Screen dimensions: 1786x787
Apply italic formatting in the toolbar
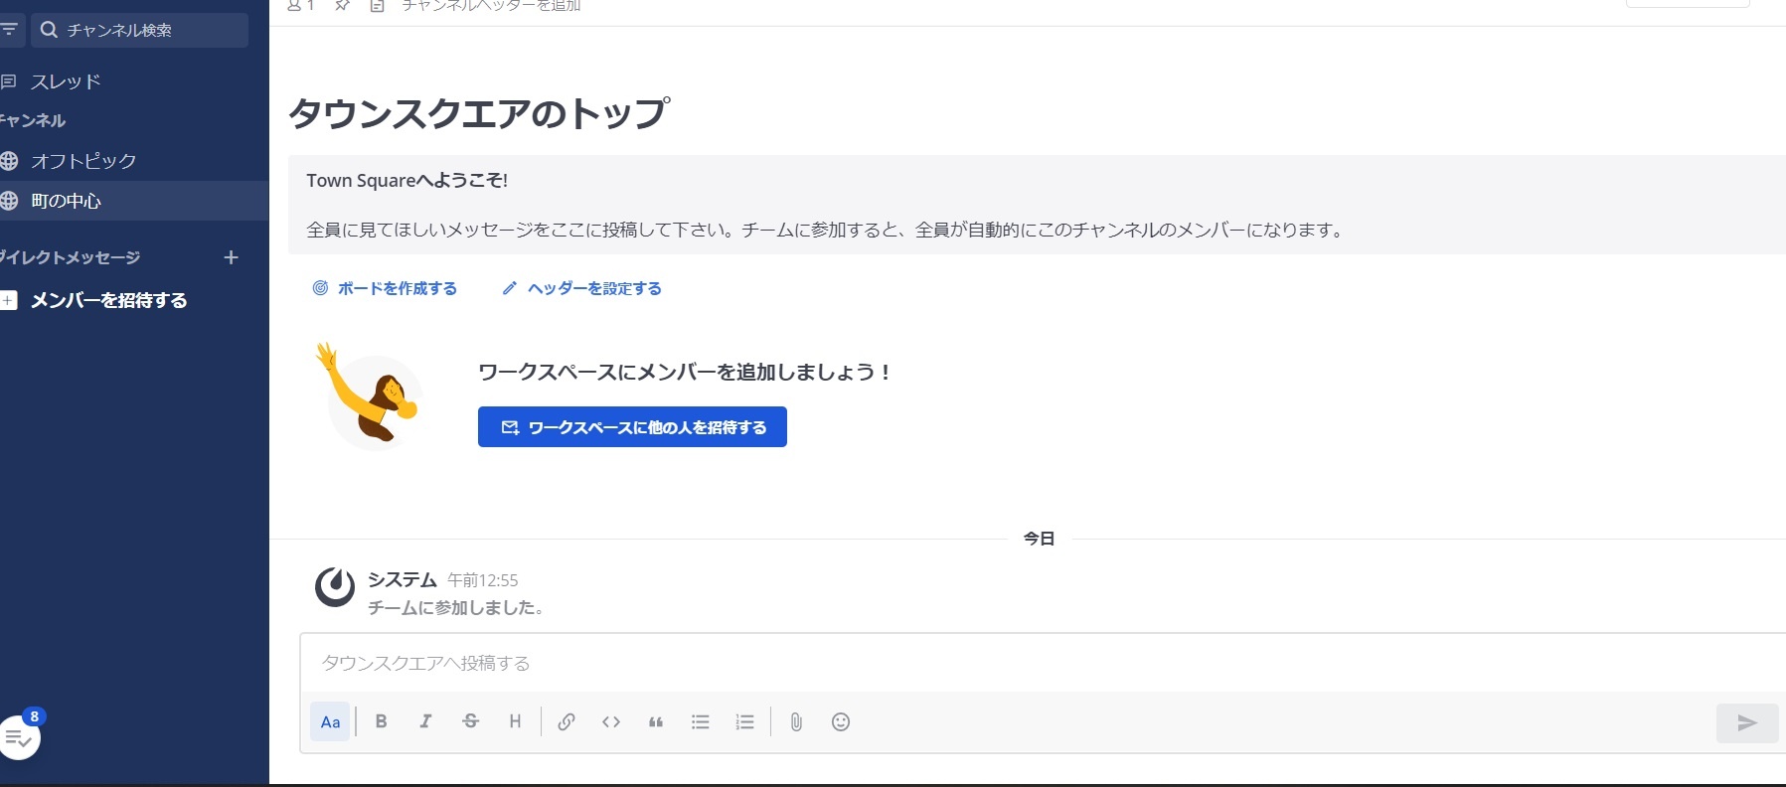coord(425,722)
